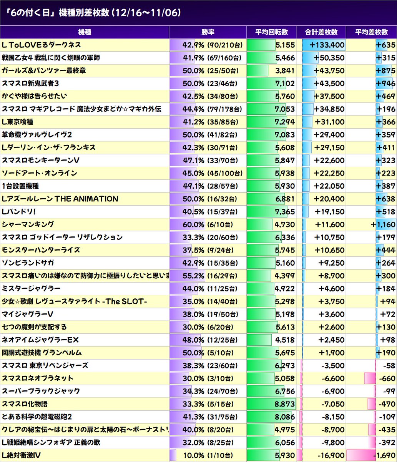Select Lアズールレーン THE ANIMATION name
The height and width of the screenshot is (462, 397).
tap(60, 199)
